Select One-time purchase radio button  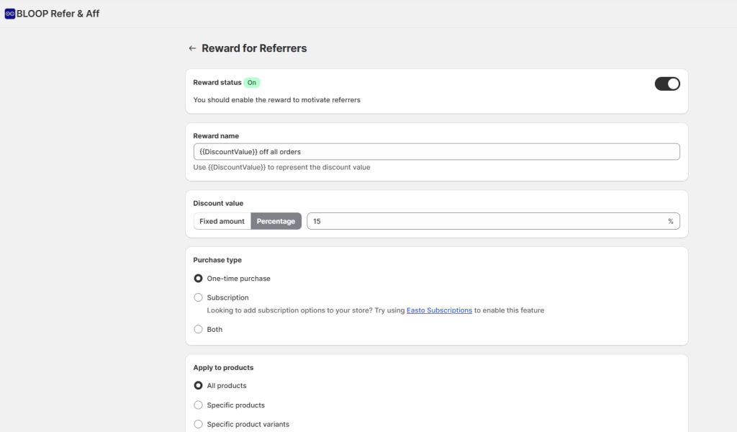tap(199, 278)
